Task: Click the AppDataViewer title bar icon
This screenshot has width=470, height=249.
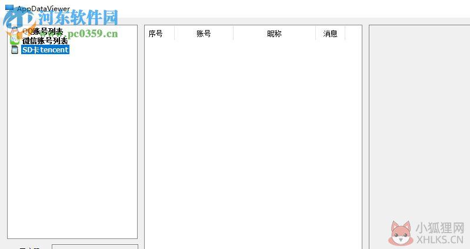Action: coord(9,8)
